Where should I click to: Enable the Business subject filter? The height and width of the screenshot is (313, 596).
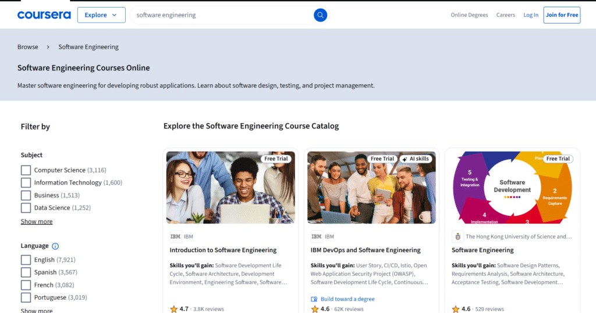26,195
